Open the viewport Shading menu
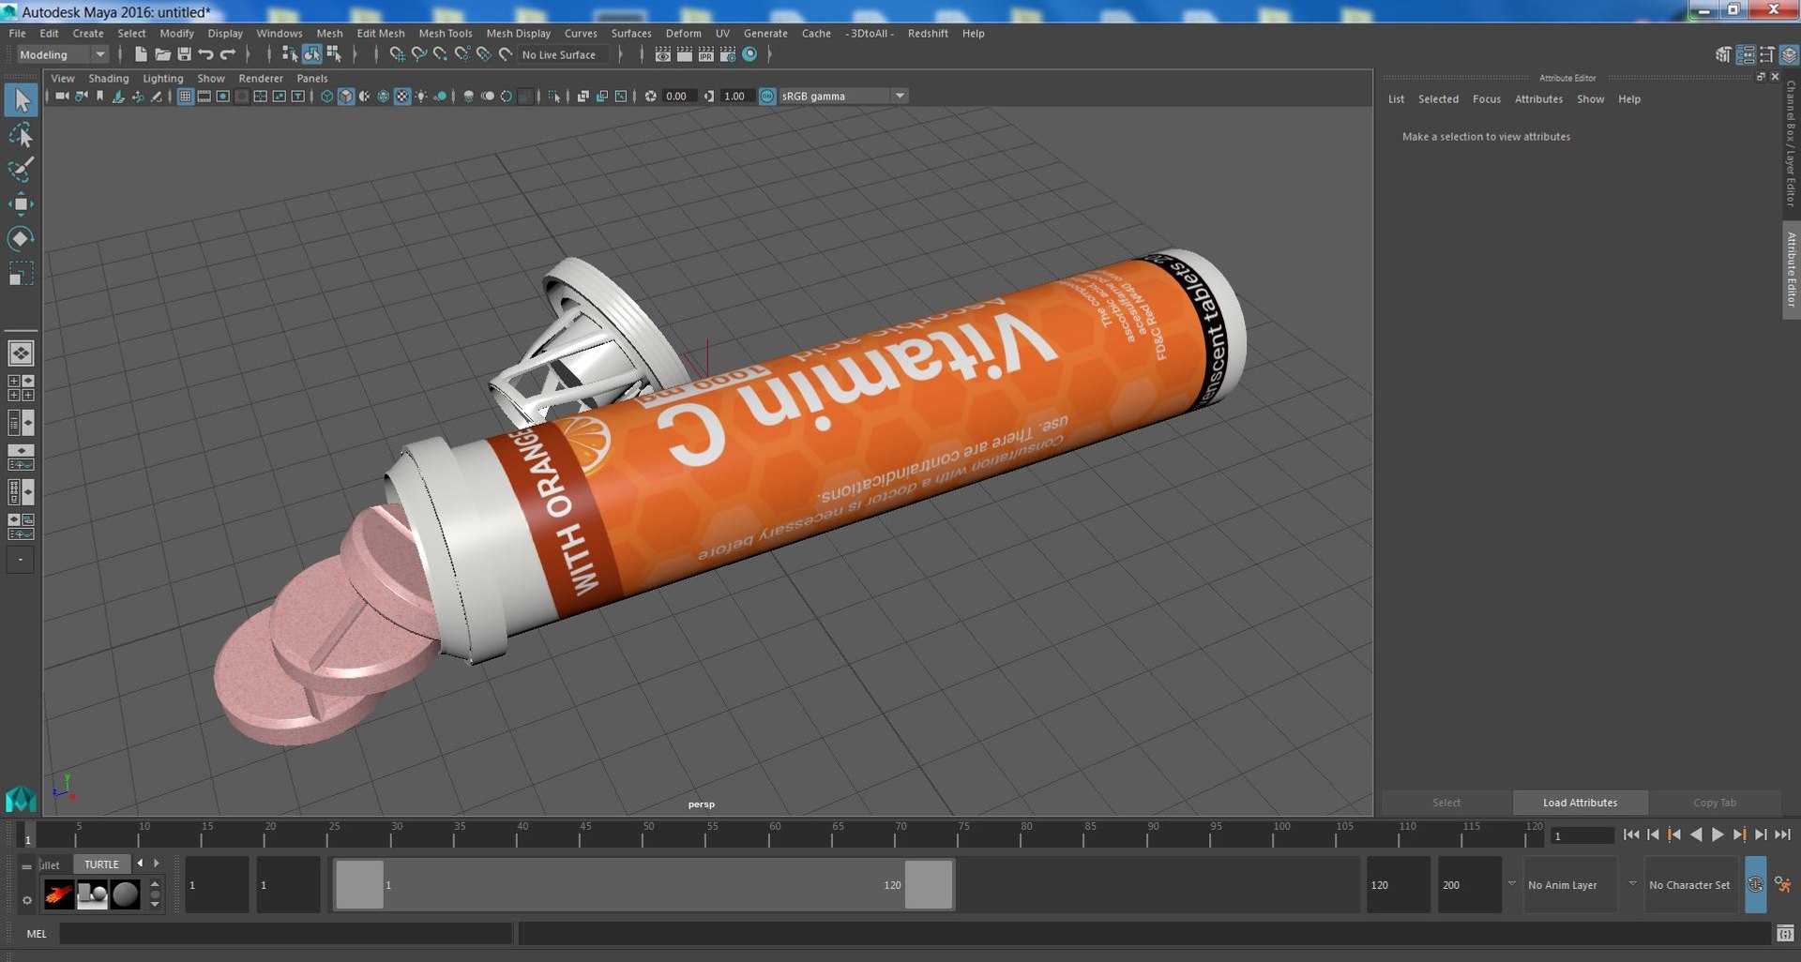The width and height of the screenshot is (1801, 962). (109, 79)
